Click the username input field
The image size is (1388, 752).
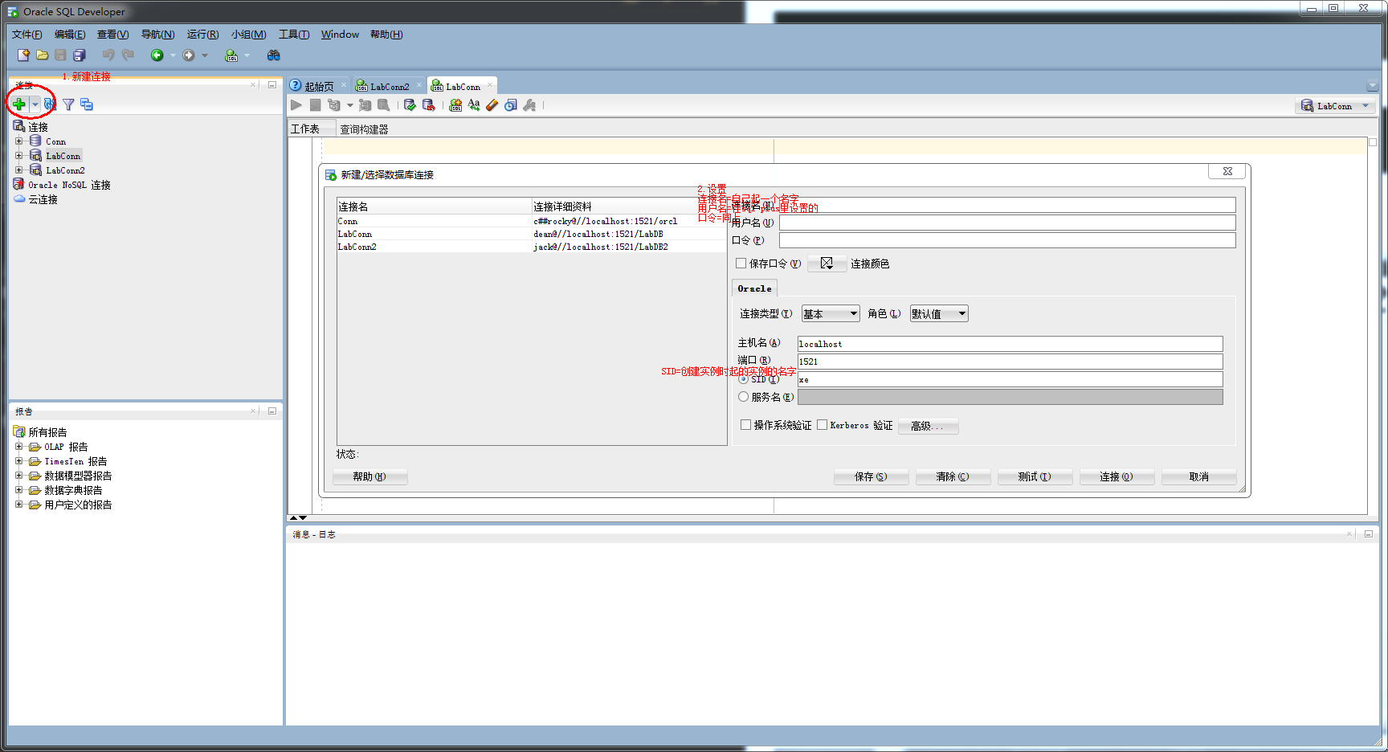[1007, 223]
